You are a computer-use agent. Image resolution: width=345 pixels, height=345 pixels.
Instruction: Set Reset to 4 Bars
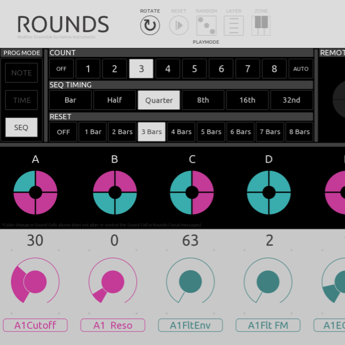pos(181,132)
